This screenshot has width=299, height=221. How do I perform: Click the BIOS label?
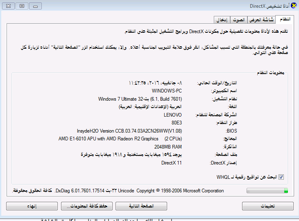[231, 131]
